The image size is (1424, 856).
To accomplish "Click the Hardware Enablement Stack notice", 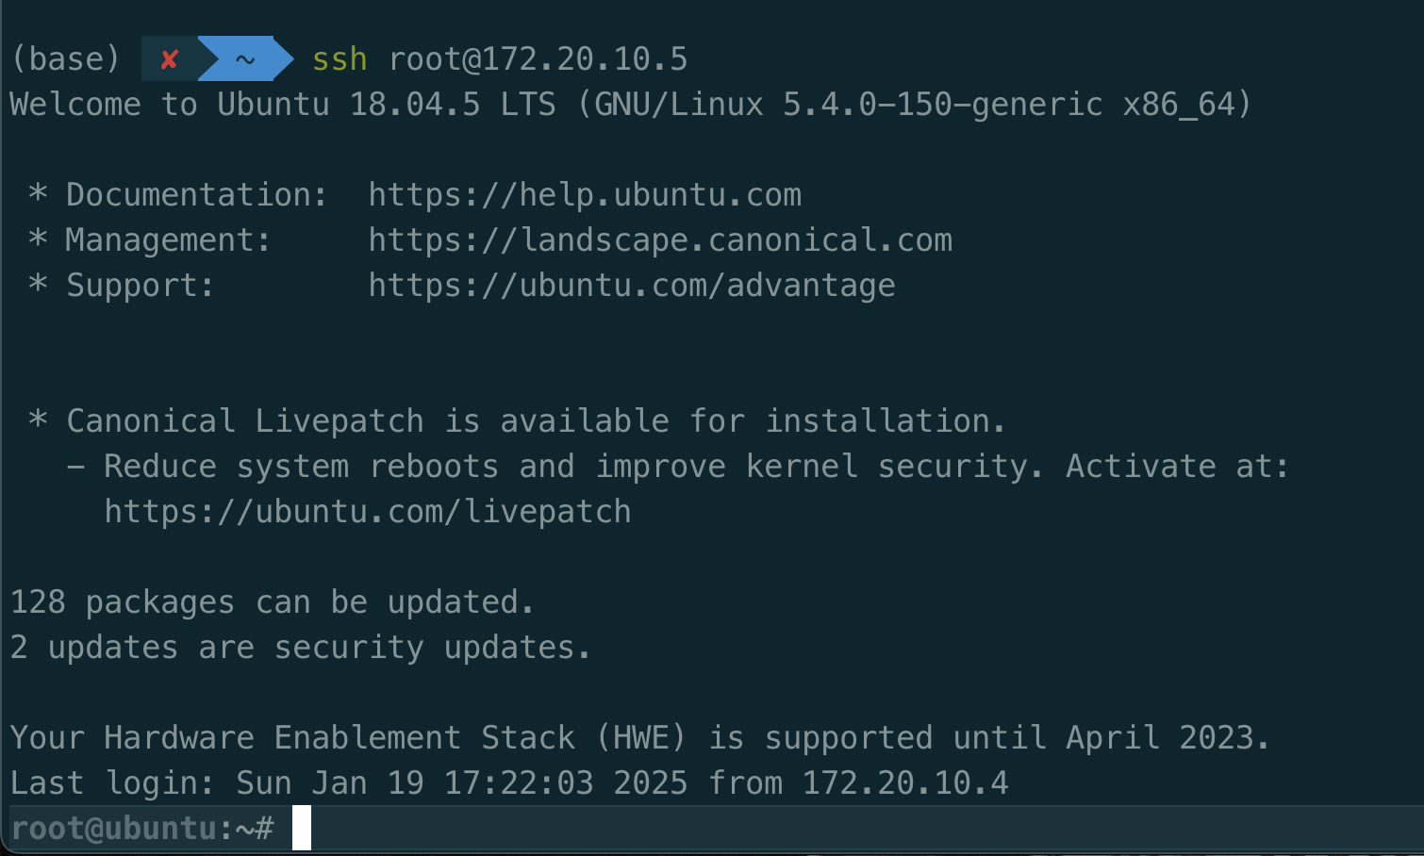I will [x=639, y=738].
